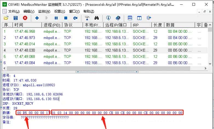Click the mbpoll.exe(10992) process detail text
The height and width of the screenshot is (129, 214).
point(39,85)
